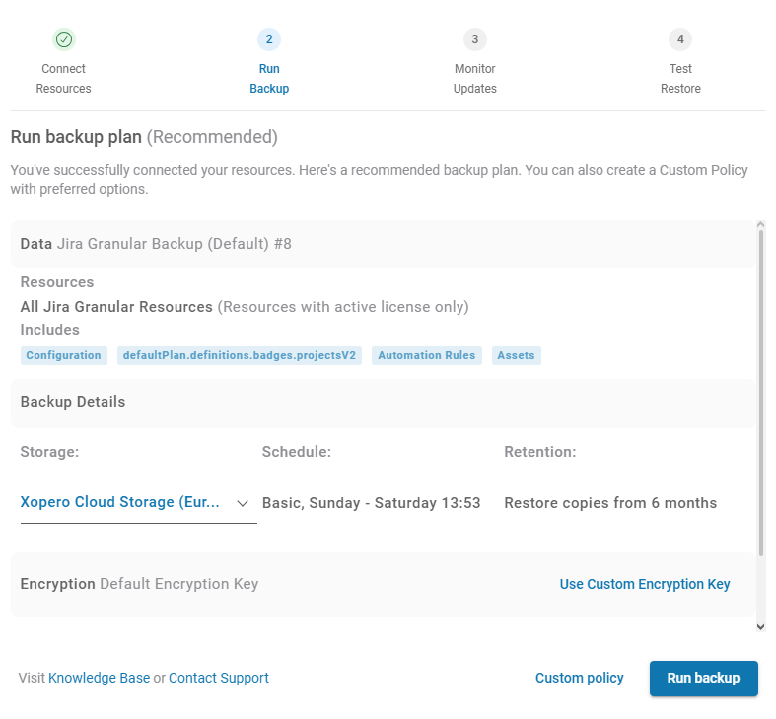Click the scroll down arrow of plan panel

(760, 625)
